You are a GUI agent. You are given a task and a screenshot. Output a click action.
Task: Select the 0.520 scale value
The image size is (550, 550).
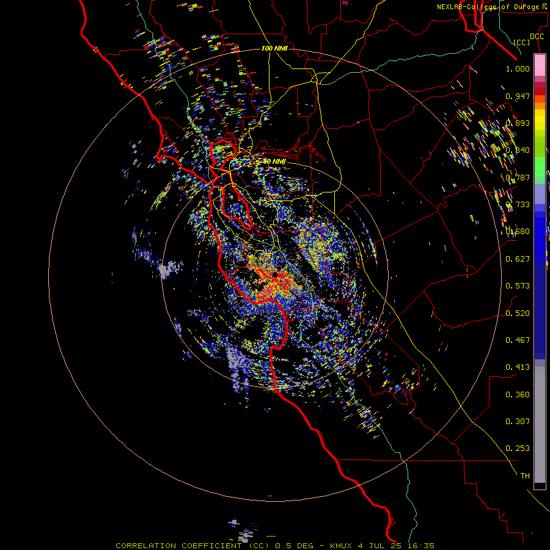tap(518, 313)
